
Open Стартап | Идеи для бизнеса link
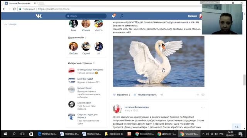click(88, 116)
